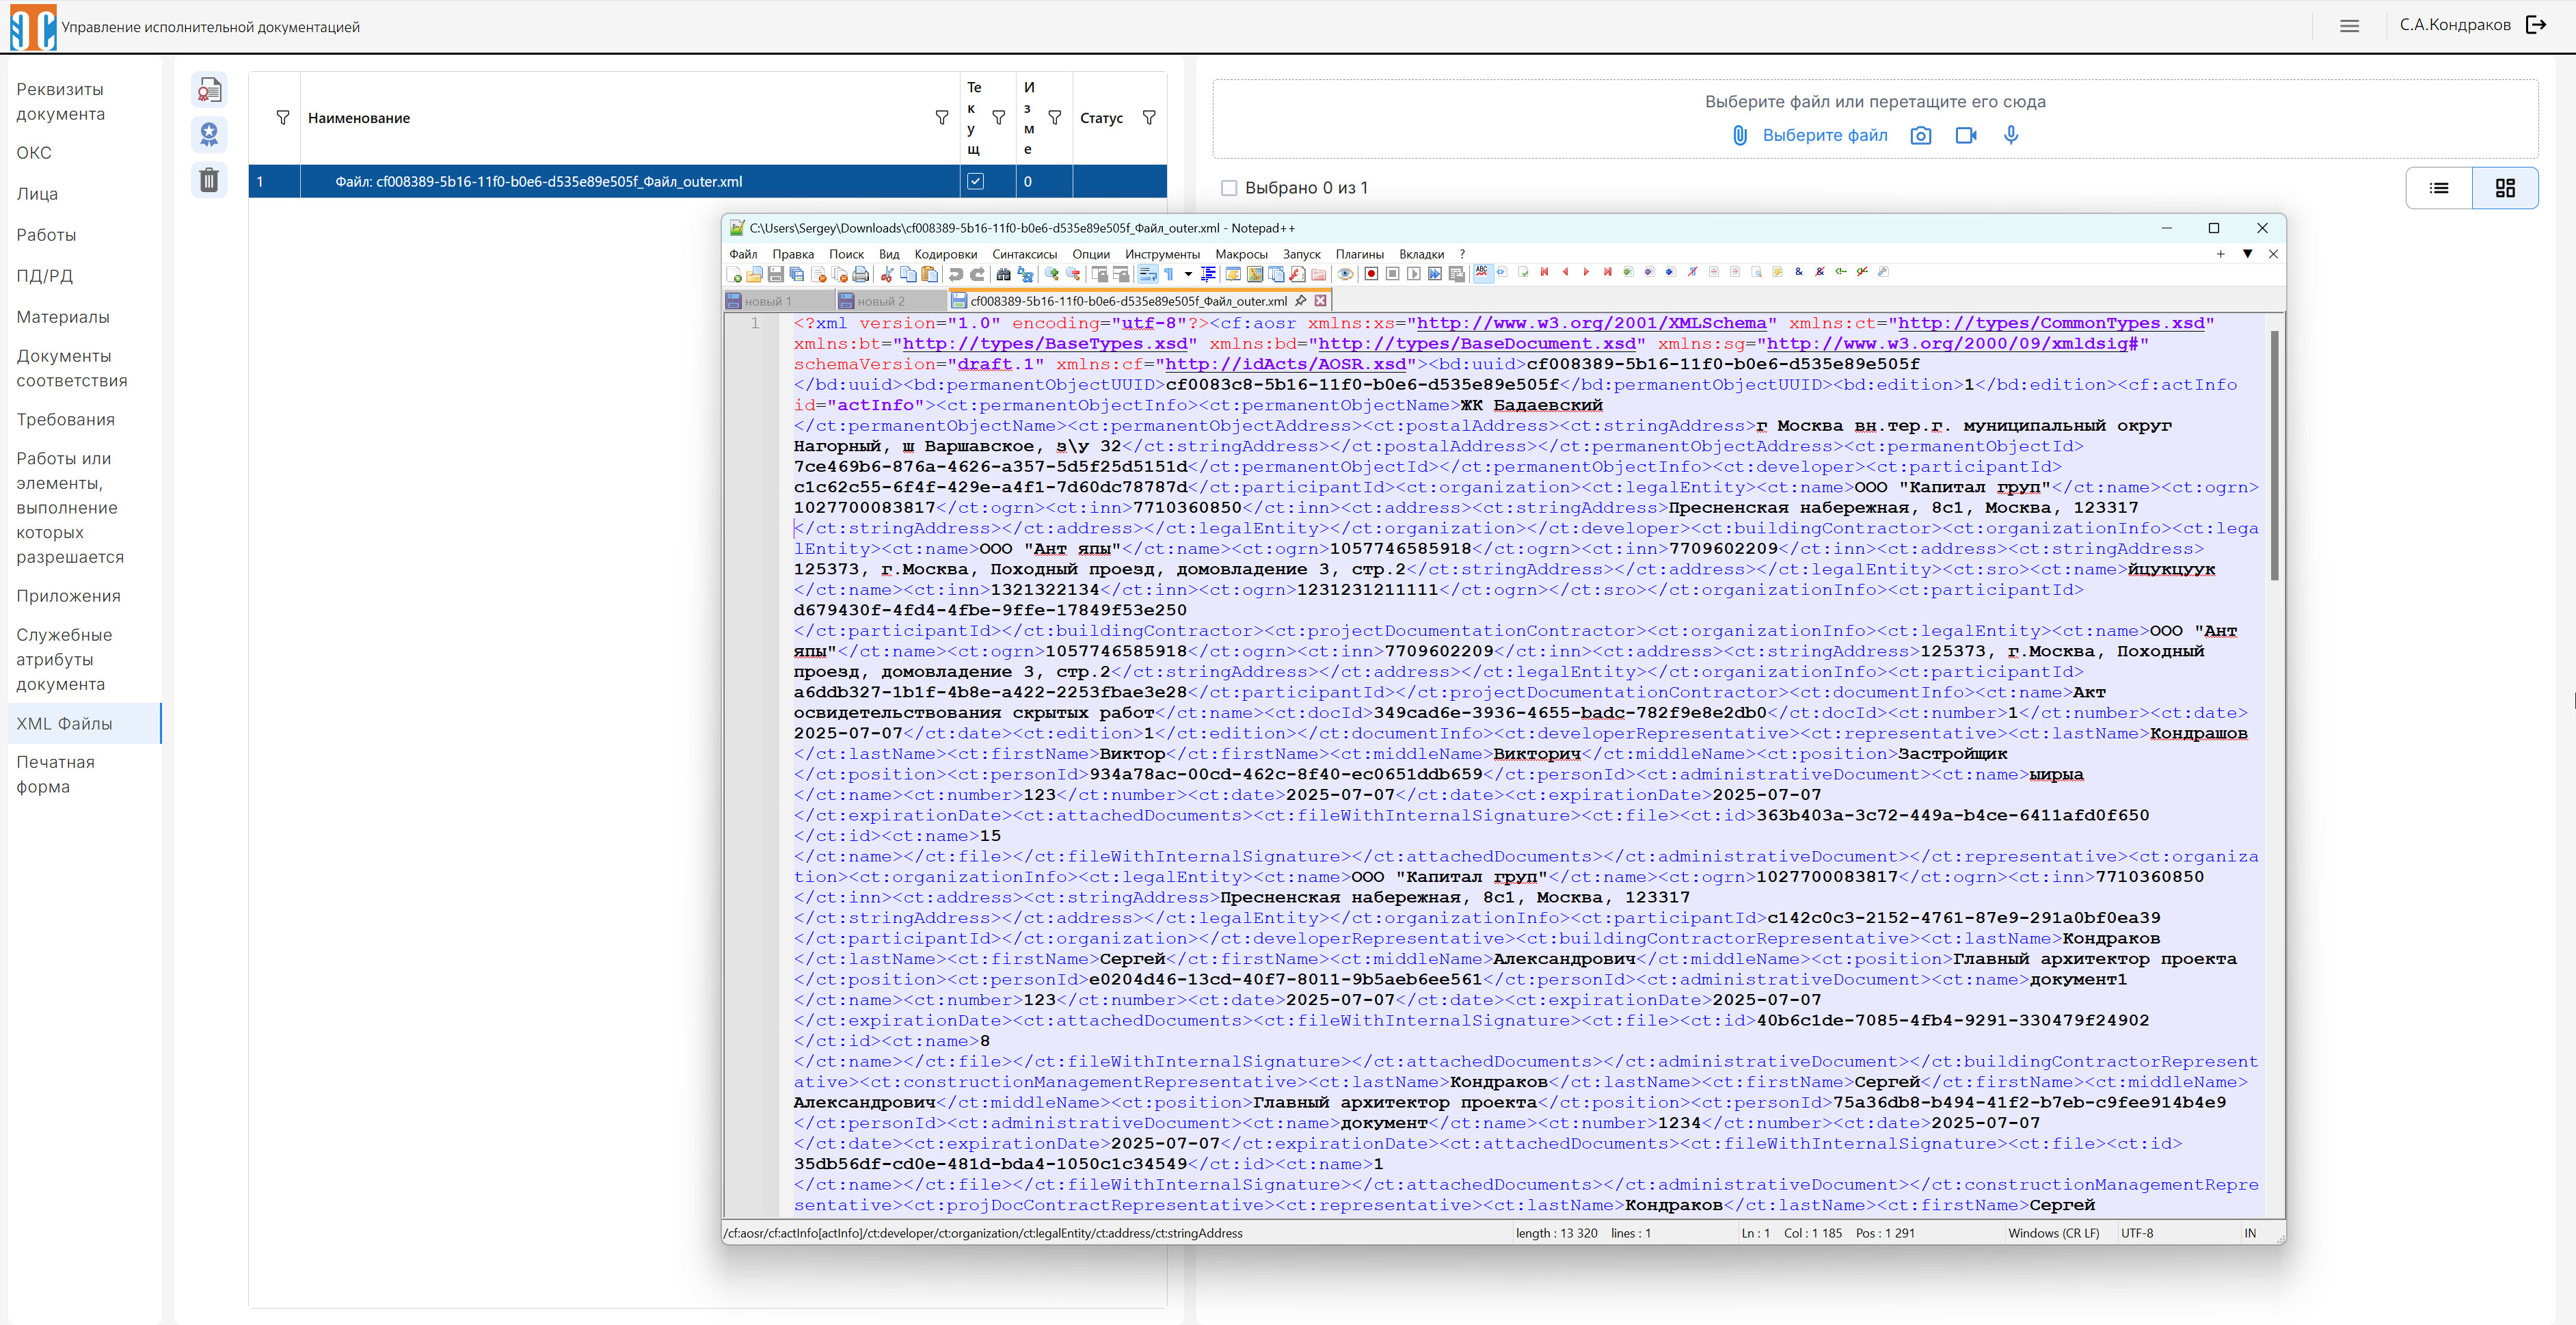Screen dimensions: 2576x1325
Task: Zoom out with the magnifier minus icon
Action: coord(1074,274)
